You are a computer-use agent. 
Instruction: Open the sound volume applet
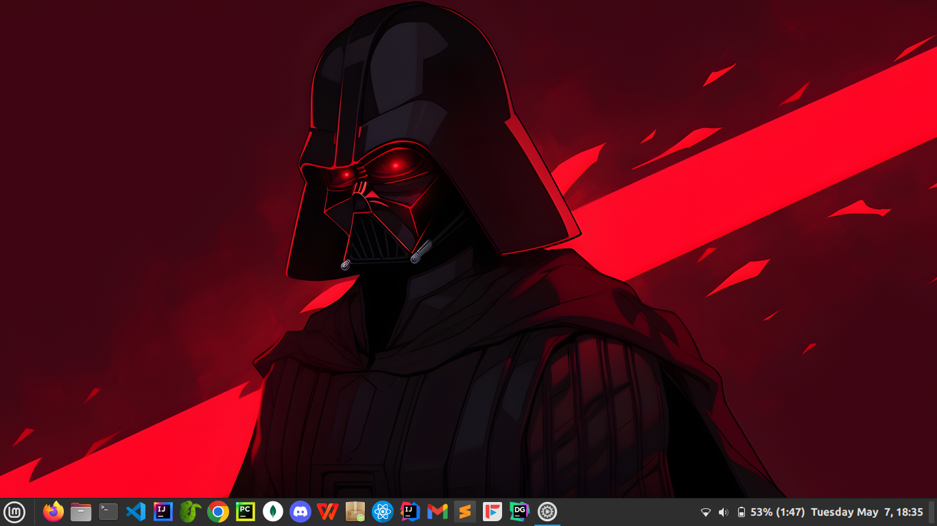coord(723,512)
